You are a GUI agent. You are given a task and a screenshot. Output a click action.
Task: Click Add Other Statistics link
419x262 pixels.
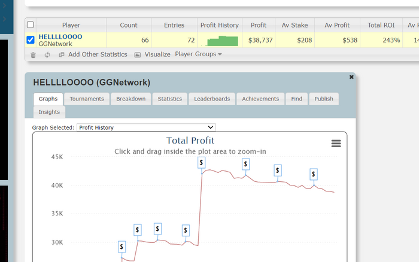[98, 54]
